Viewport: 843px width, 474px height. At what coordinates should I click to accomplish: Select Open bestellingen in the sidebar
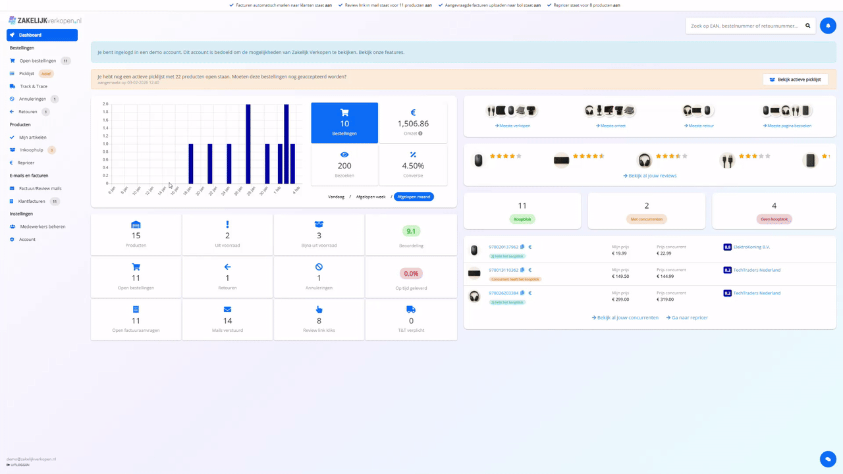36,60
